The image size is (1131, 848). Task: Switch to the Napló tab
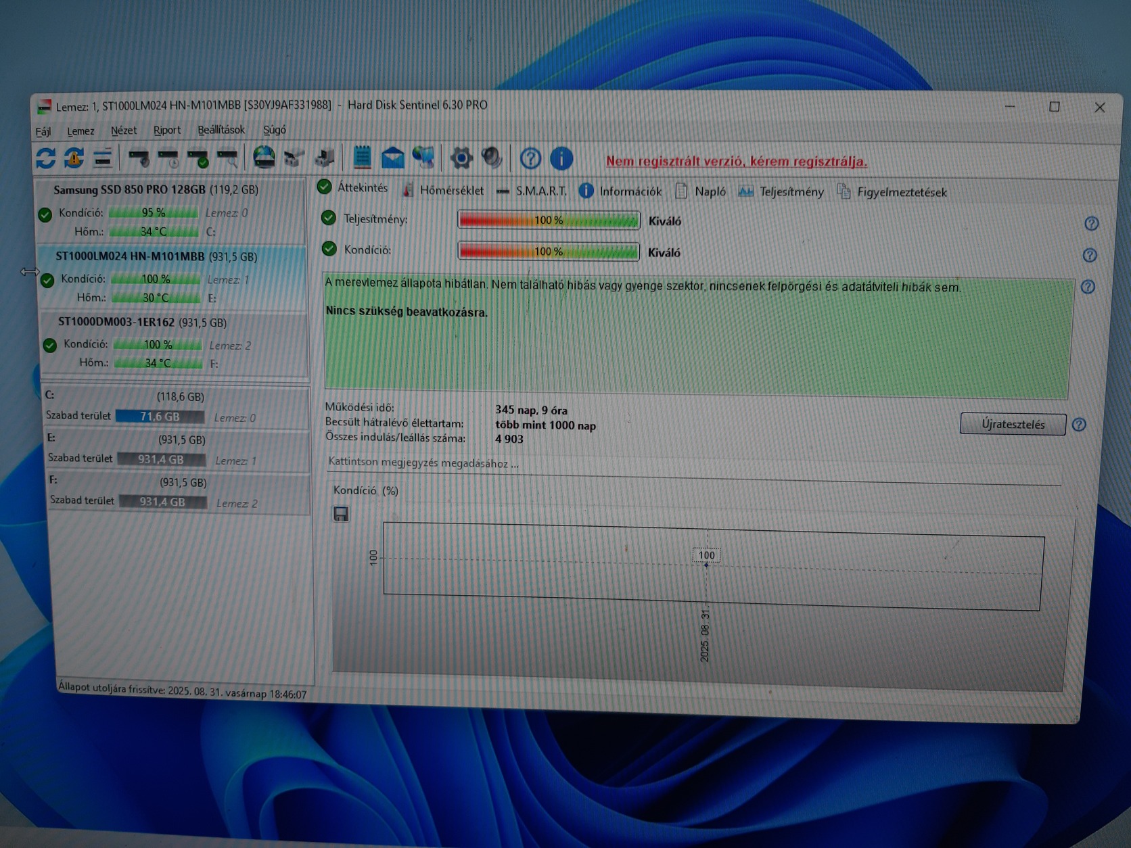pyautogui.click(x=701, y=191)
